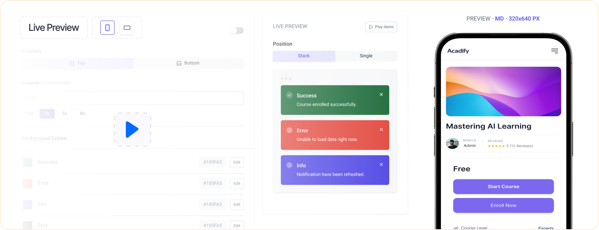Click the Error hex value #185FA5

point(213,183)
